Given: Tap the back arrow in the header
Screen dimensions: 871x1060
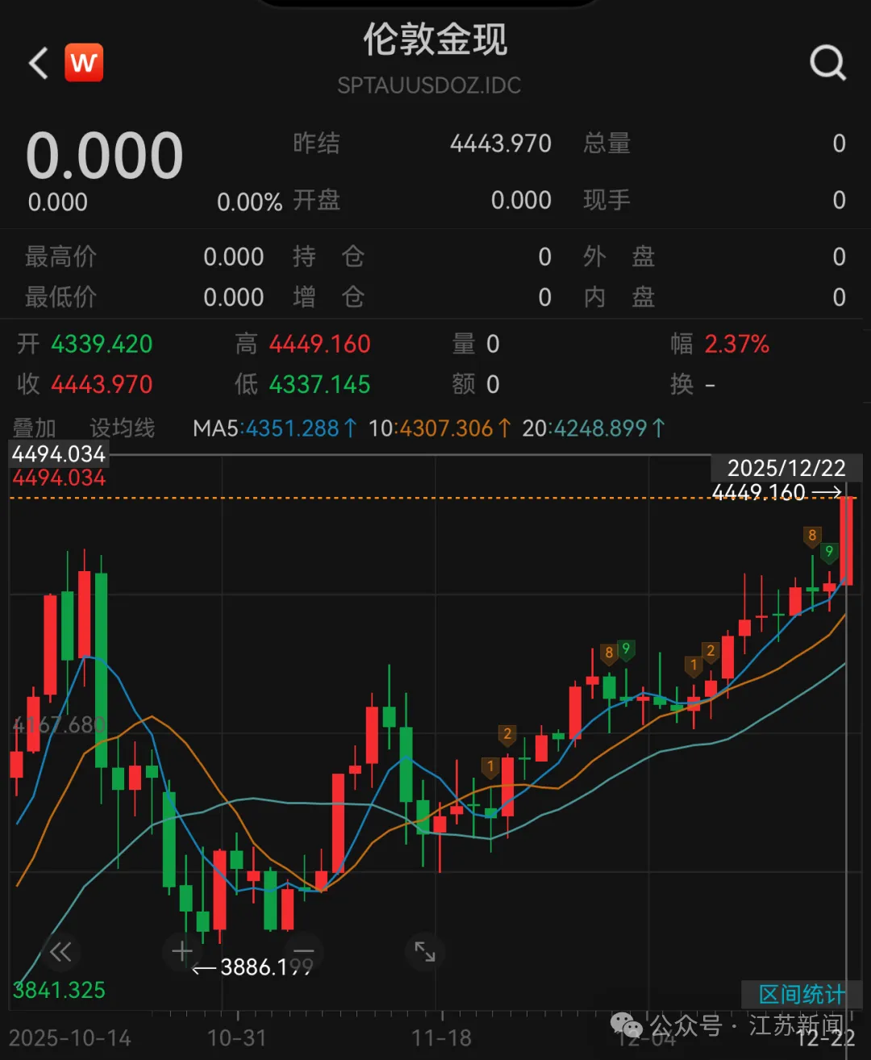Looking at the screenshot, I should coord(39,63).
